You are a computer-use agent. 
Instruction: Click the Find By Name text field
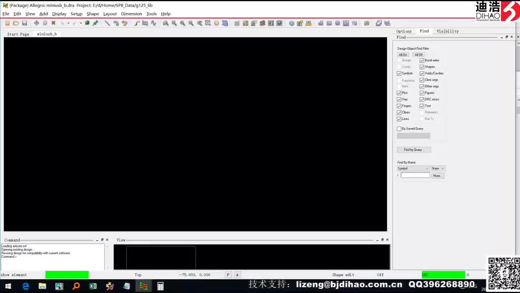coord(415,175)
